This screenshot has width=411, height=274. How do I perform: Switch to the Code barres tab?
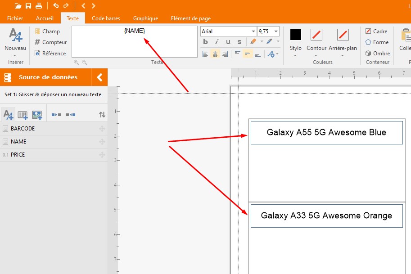click(106, 18)
